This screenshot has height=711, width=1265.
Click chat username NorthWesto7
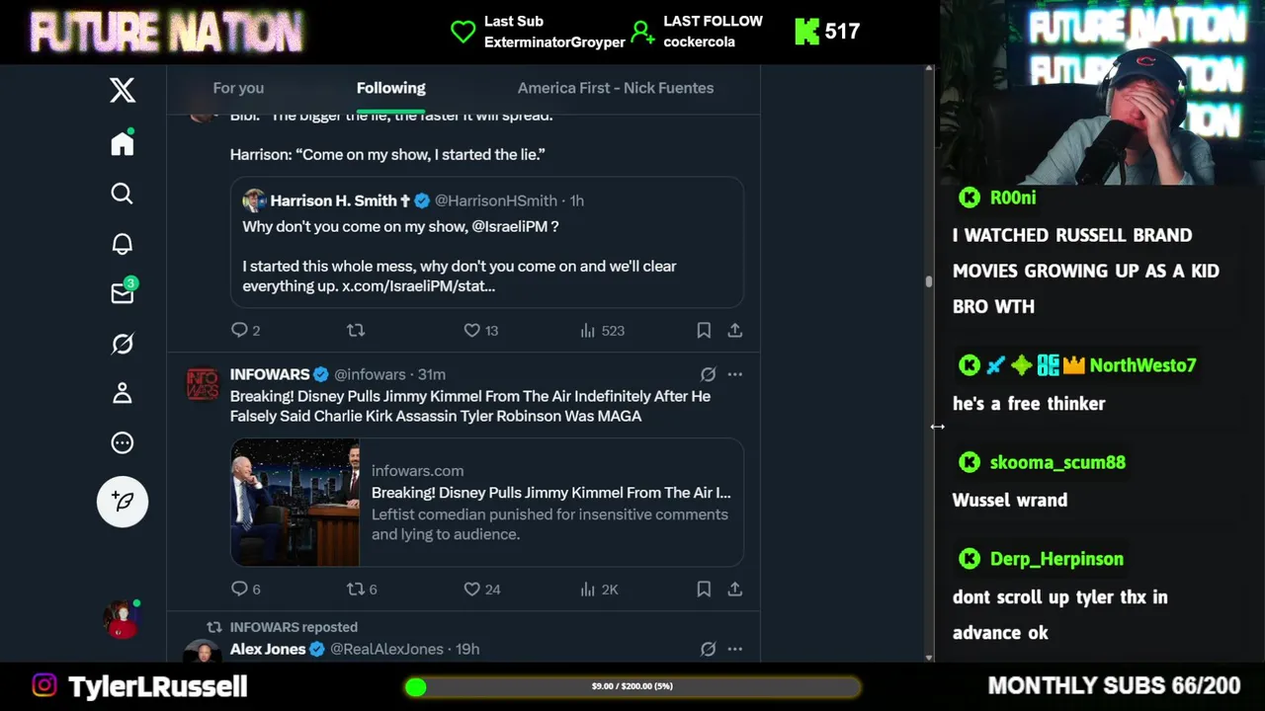[x=1142, y=365]
